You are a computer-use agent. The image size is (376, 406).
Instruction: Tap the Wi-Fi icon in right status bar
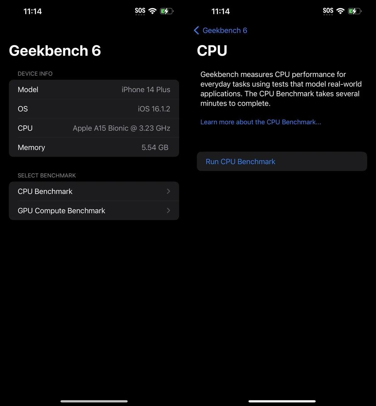click(340, 11)
